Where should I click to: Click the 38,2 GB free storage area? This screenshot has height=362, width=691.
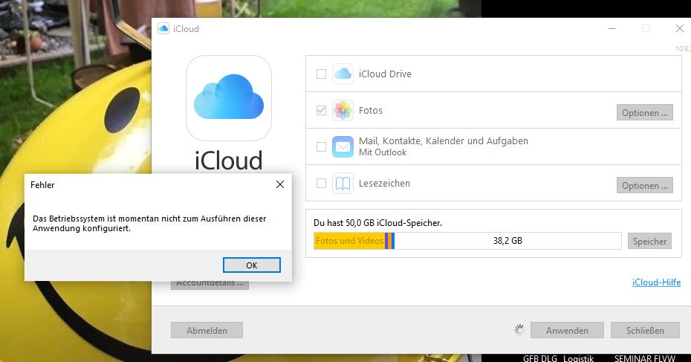click(x=507, y=241)
